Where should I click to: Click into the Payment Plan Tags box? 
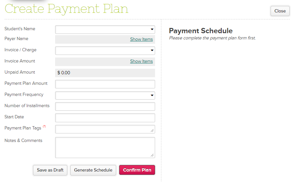[102, 129]
